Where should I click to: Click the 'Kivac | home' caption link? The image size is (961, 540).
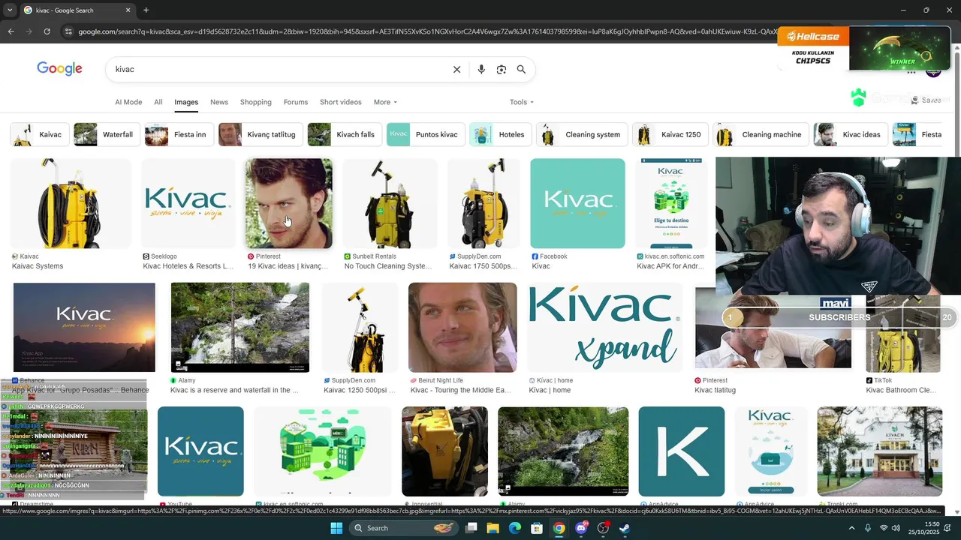click(x=550, y=390)
